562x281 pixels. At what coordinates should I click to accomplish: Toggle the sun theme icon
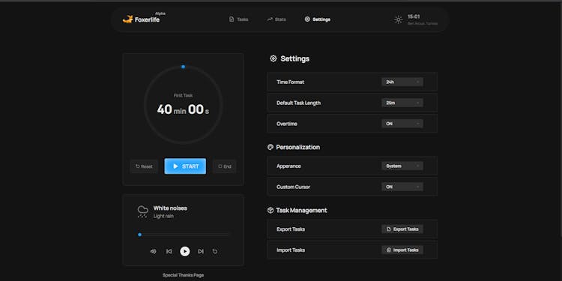(398, 19)
